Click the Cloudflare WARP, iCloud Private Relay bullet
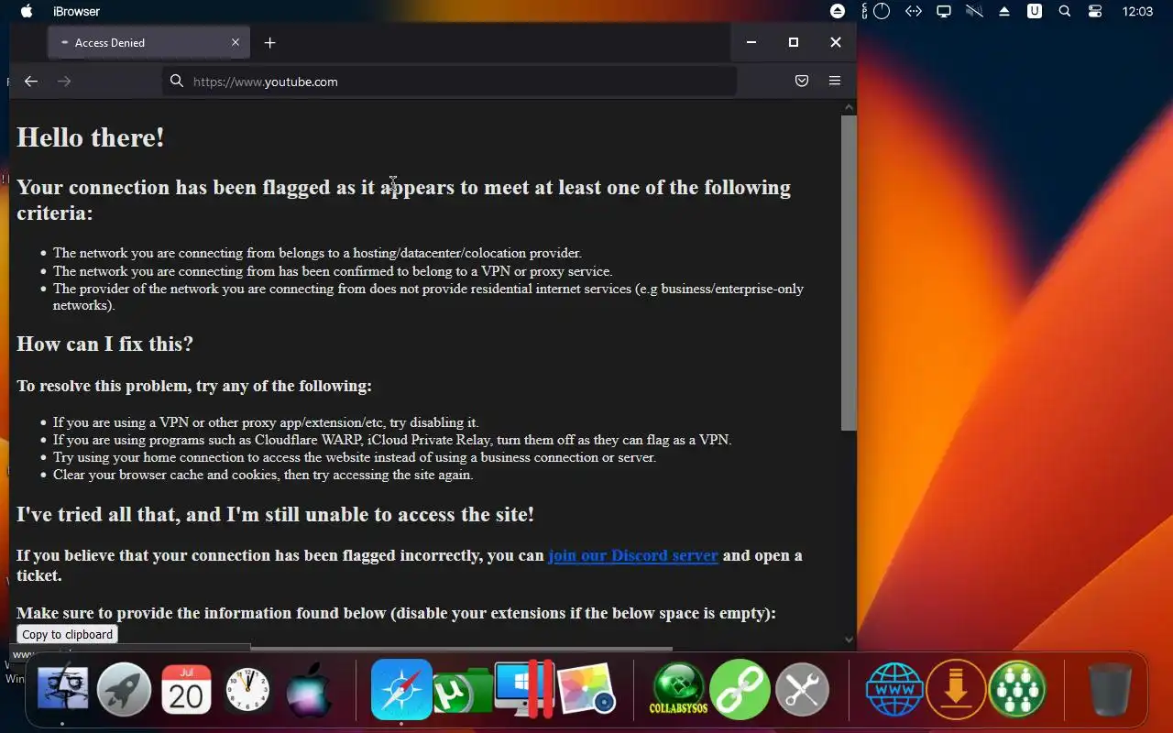 click(x=392, y=440)
